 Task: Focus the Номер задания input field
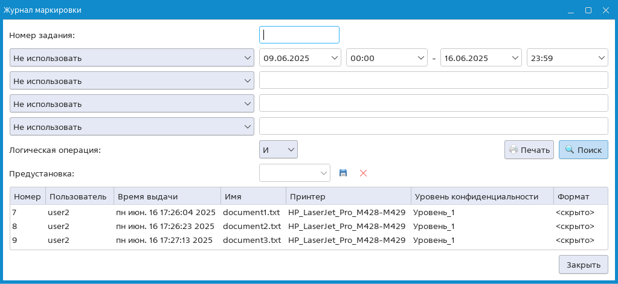[x=299, y=35]
